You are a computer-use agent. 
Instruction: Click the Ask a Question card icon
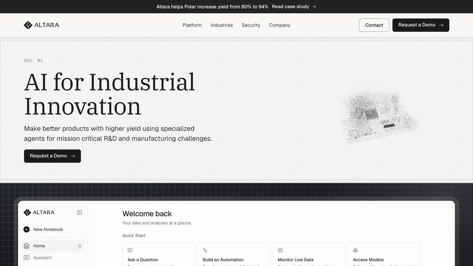tap(130, 250)
